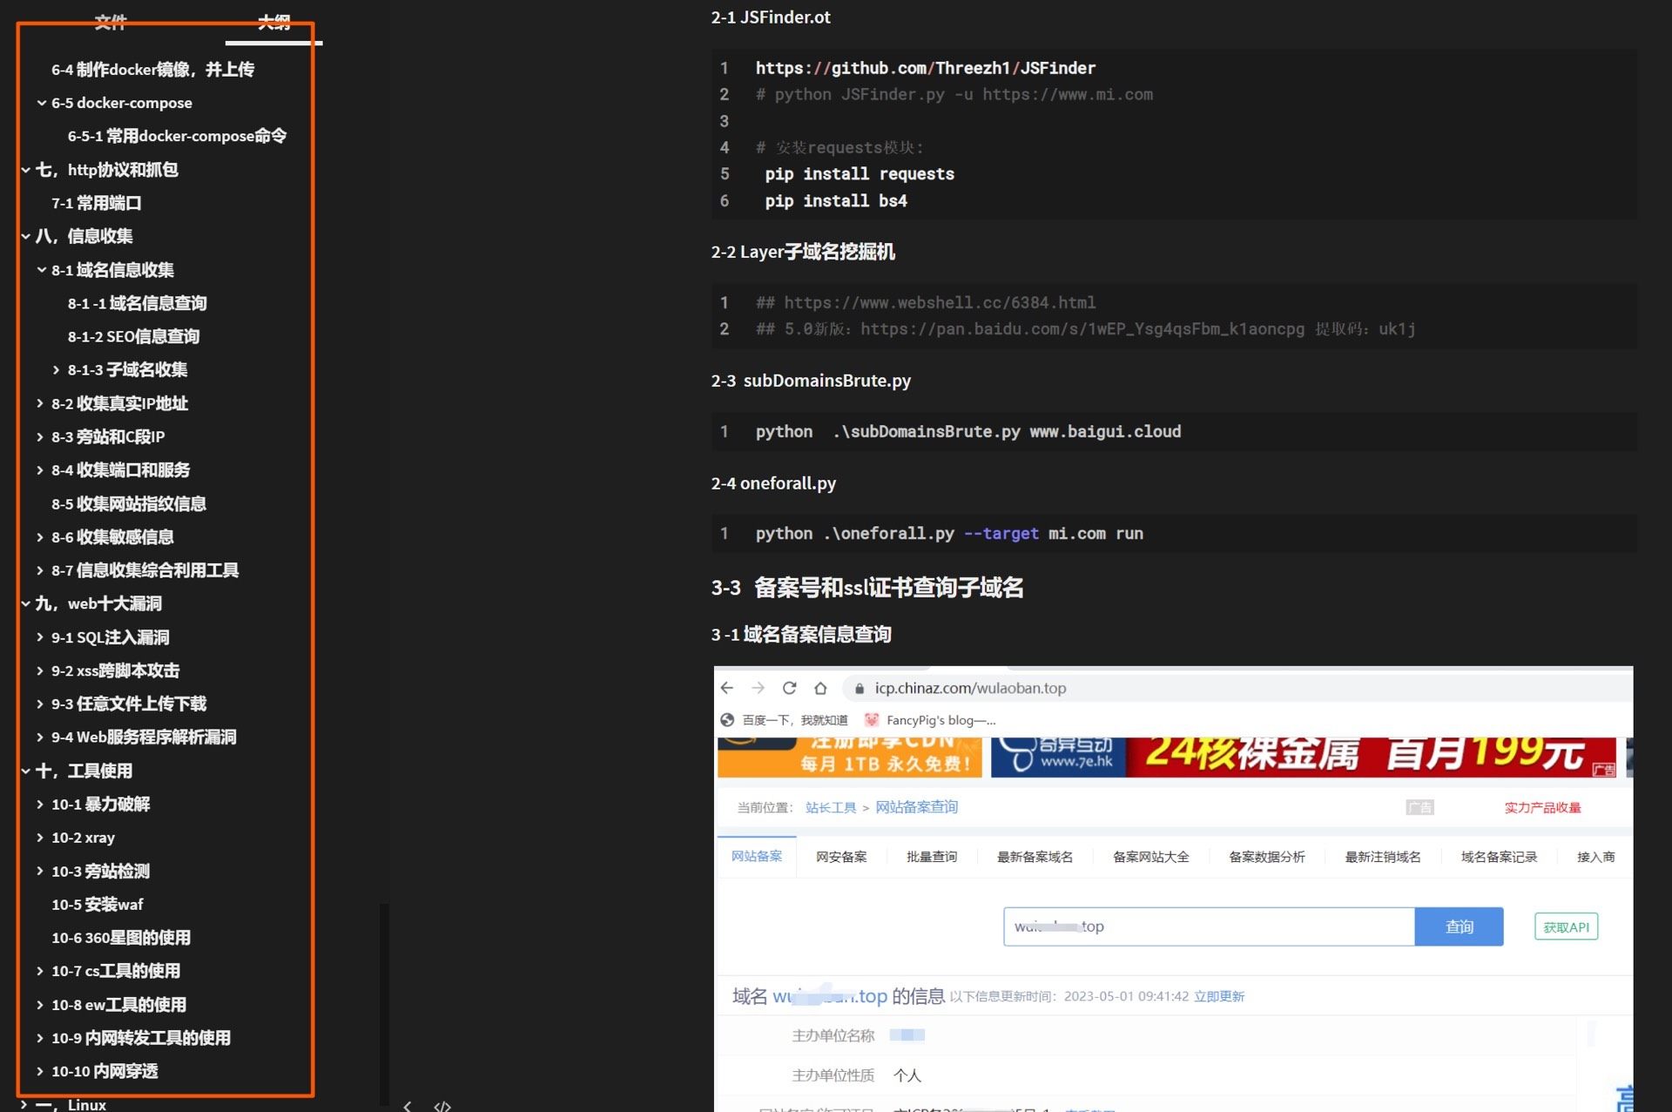Viewport: 1672px width, 1112px height.
Task: Expand the 10-2 xray outline entry
Action: [x=40, y=838]
